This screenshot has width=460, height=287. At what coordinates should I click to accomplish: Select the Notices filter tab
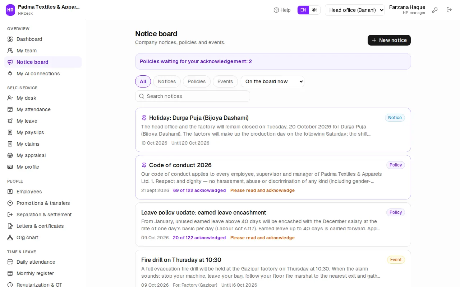(167, 81)
